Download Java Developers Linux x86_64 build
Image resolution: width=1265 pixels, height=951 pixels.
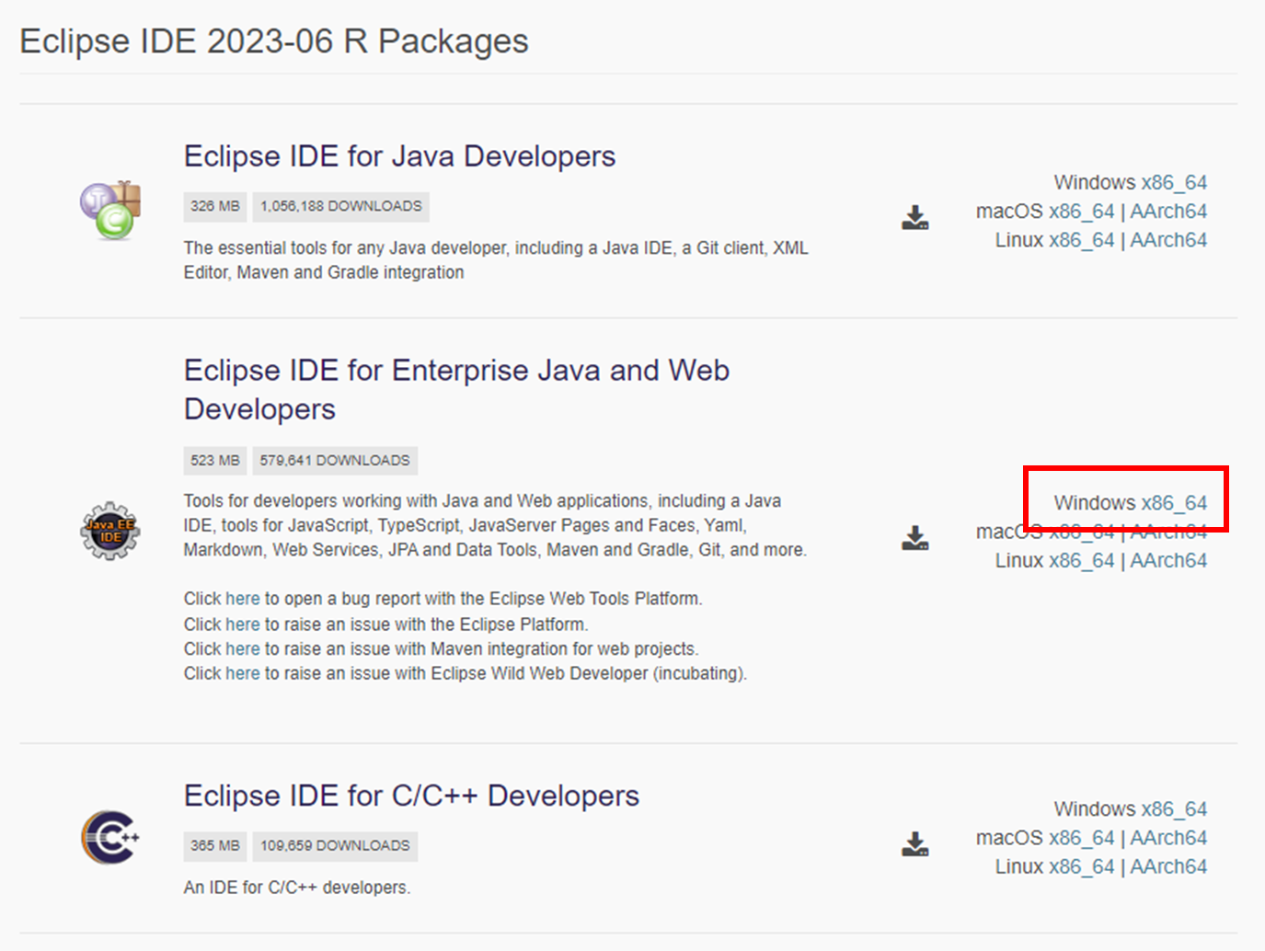(x=1081, y=239)
